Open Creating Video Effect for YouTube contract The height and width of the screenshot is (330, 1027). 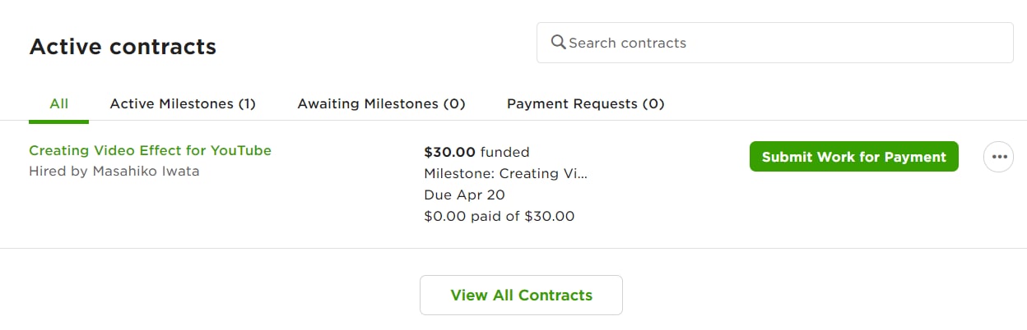click(x=150, y=150)
